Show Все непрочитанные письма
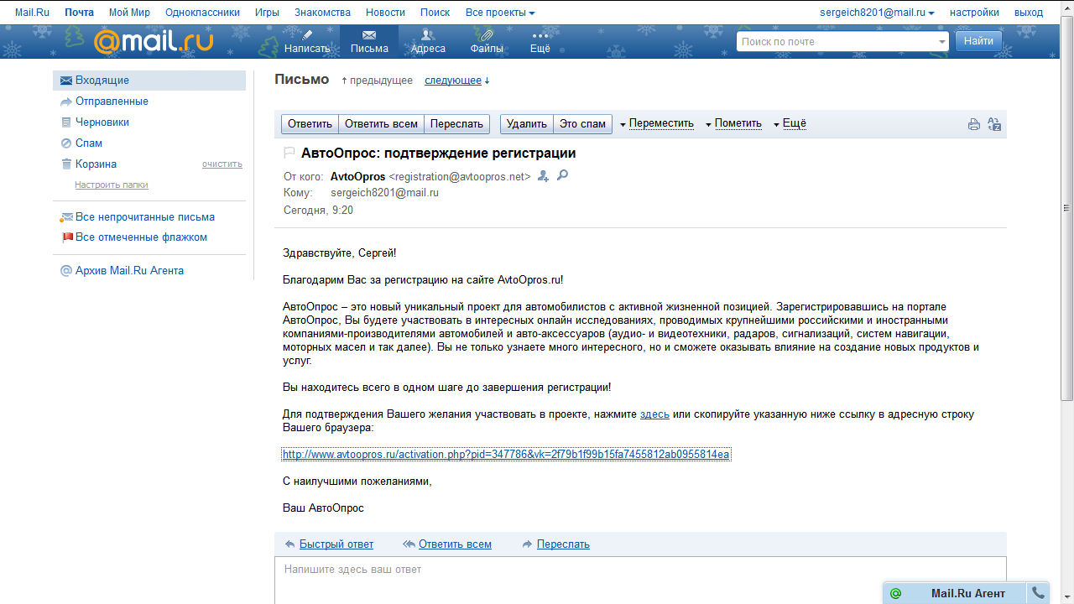The image size is (1074, 604). [x=145, y=217]
